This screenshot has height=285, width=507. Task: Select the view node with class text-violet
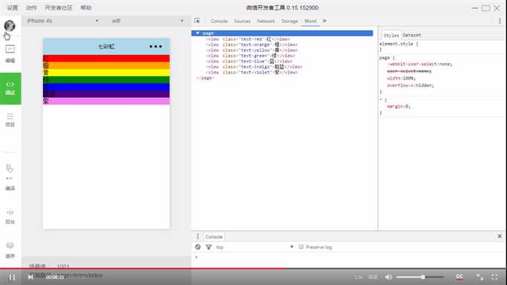(252, 72)
